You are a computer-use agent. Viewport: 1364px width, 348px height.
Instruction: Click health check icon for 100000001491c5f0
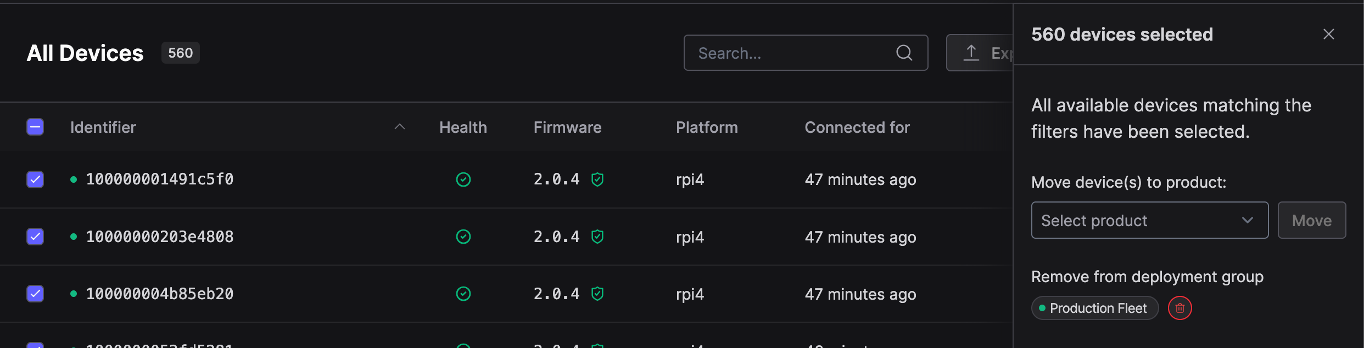[x=463, y=179]
